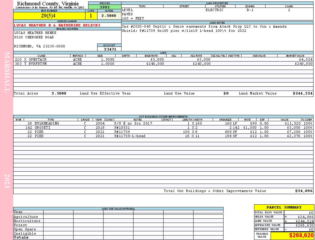Image resolution: width=315 pixels, height=240 pixels.
Task: Select the Totals row label
Action: point(21,237)
